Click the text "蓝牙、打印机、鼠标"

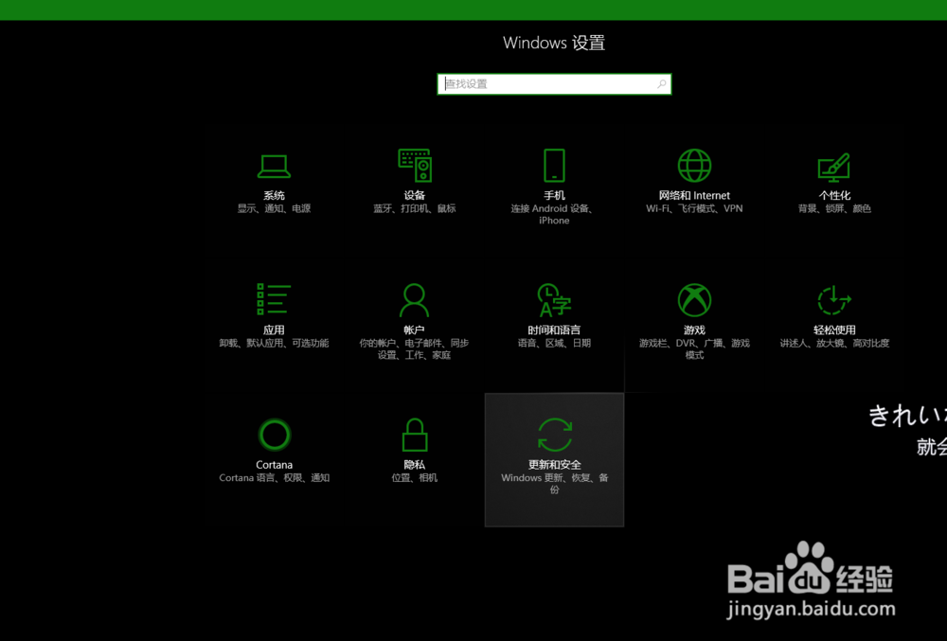pos(415,208)
